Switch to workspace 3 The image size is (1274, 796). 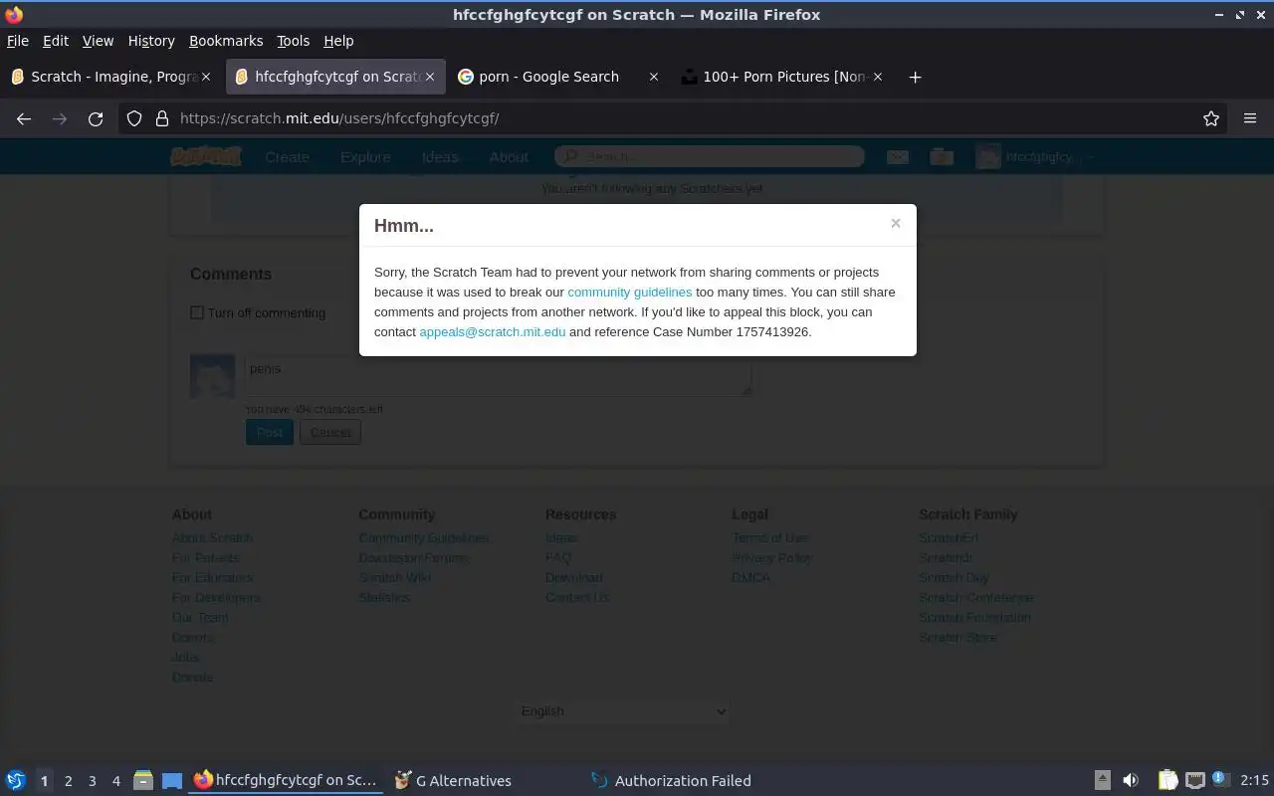(x=92, y=781)
